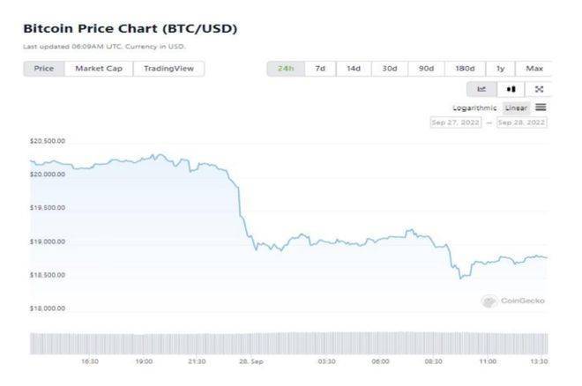The image size is (582, 386).
Task: Open the Sep 27, 2022 start date field
Action: click(x=456, y=122)
